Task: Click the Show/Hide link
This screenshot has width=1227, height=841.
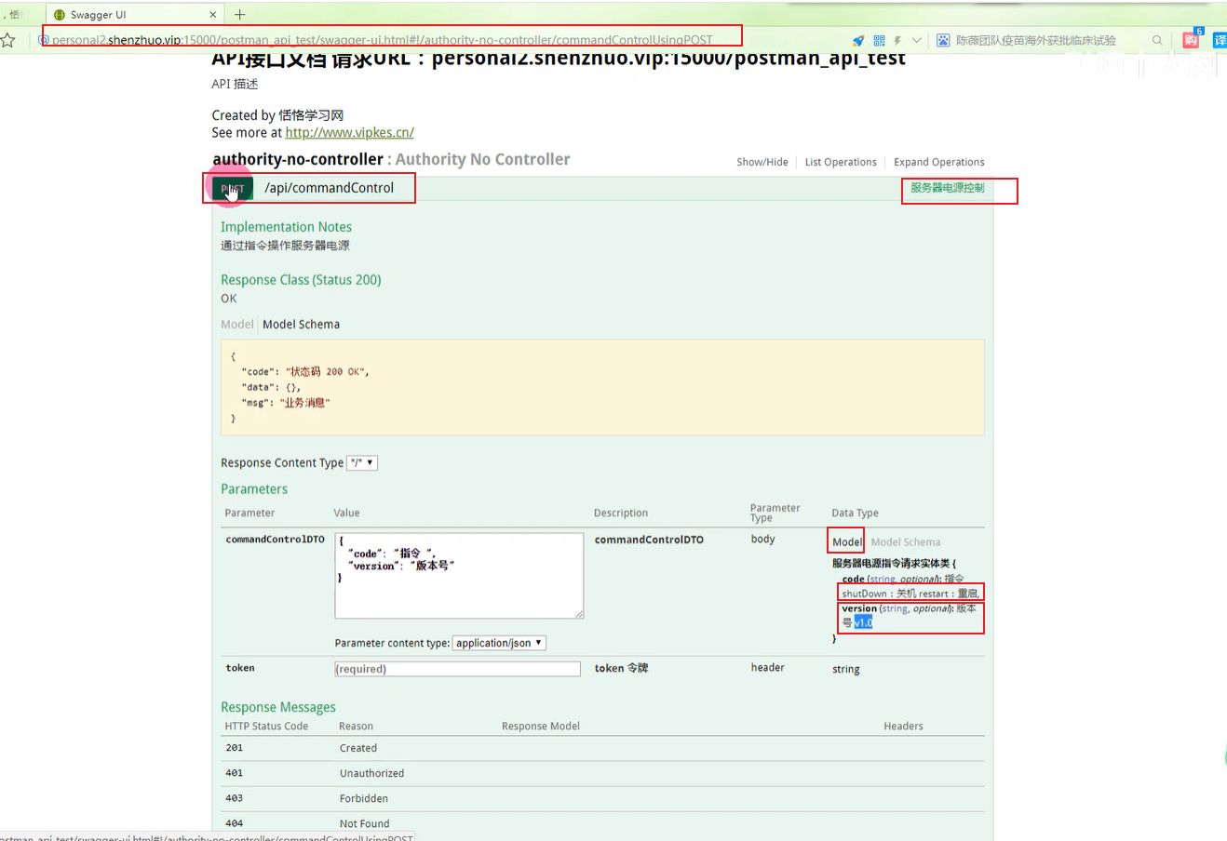Action: 762,162
